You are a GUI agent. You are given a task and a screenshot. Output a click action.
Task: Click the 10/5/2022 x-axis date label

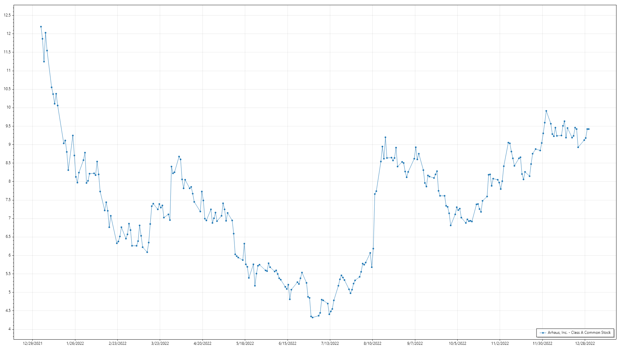pos(457,343)
